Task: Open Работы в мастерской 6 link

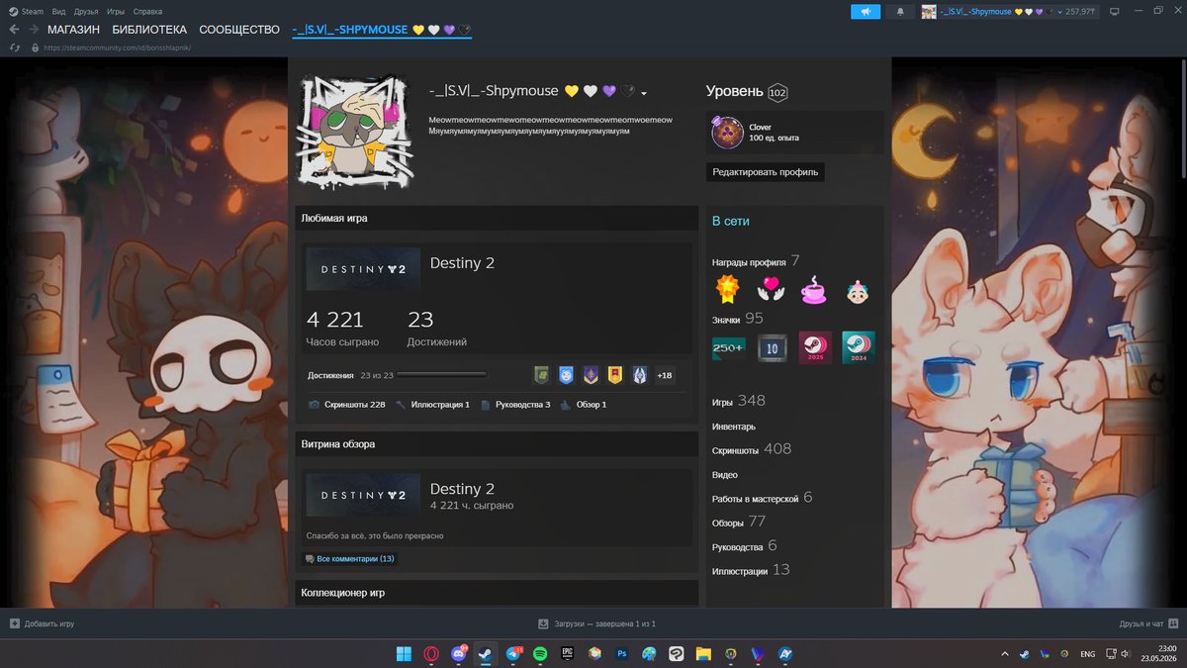Action: pos(762,498)
